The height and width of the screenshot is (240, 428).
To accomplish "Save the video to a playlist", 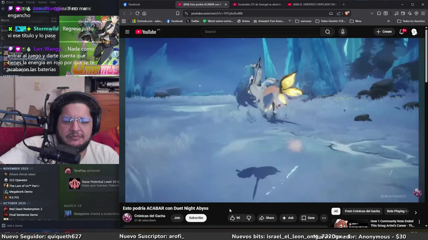I will pyautogui.click(x=308, y=218).
